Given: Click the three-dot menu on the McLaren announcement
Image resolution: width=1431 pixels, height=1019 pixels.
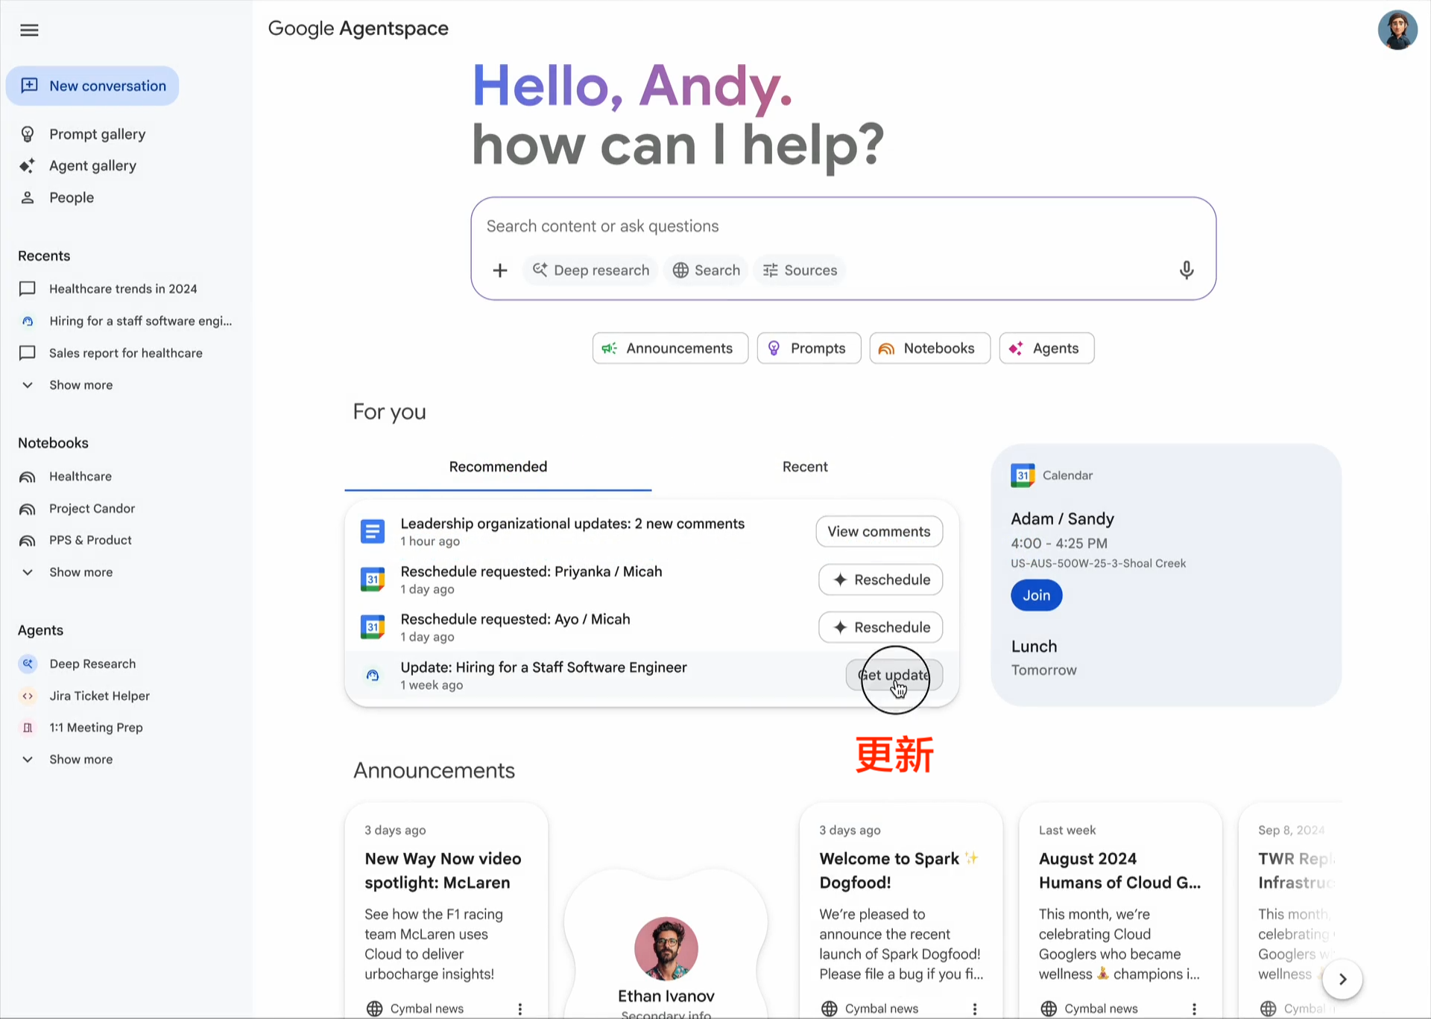Looking at the screenshot, I should click(x=520, y=1009).
